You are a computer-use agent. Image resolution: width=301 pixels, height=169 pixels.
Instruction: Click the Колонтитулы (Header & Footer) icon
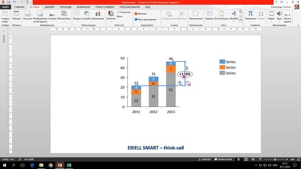222,15
